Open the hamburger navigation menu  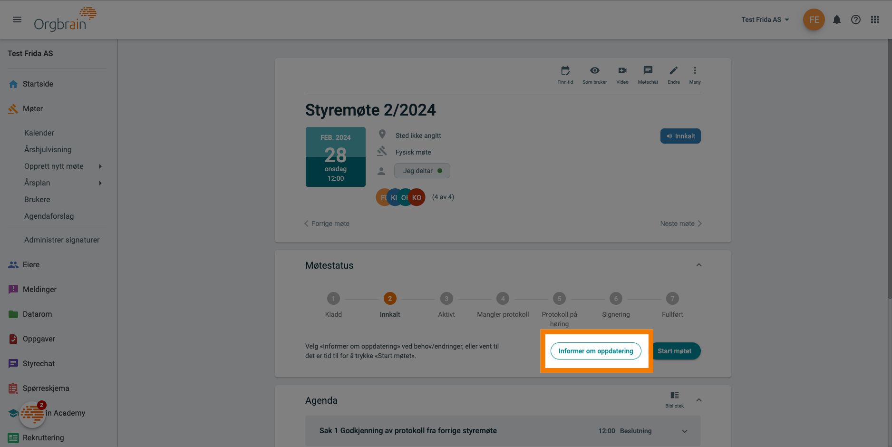pos(17,19)
